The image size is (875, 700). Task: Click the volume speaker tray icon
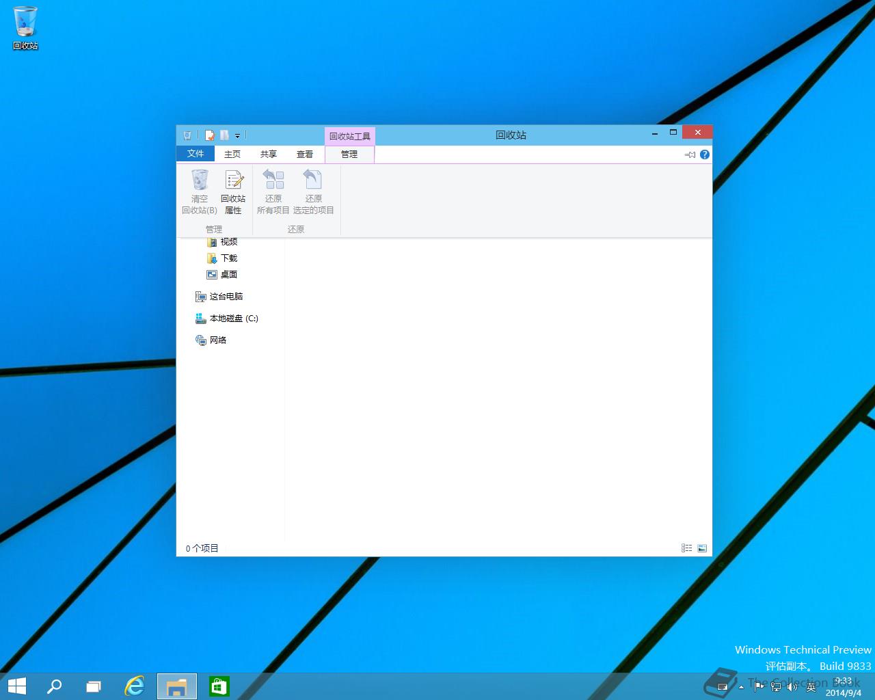pos(792,686)
